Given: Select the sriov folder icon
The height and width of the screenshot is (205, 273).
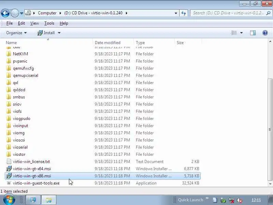Looking at the screenshot, I should tap(9, 104).
